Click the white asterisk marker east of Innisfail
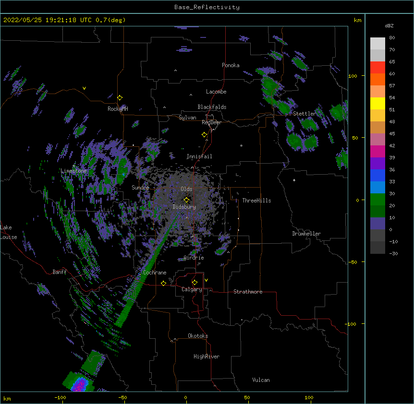 tap(241, 145)
